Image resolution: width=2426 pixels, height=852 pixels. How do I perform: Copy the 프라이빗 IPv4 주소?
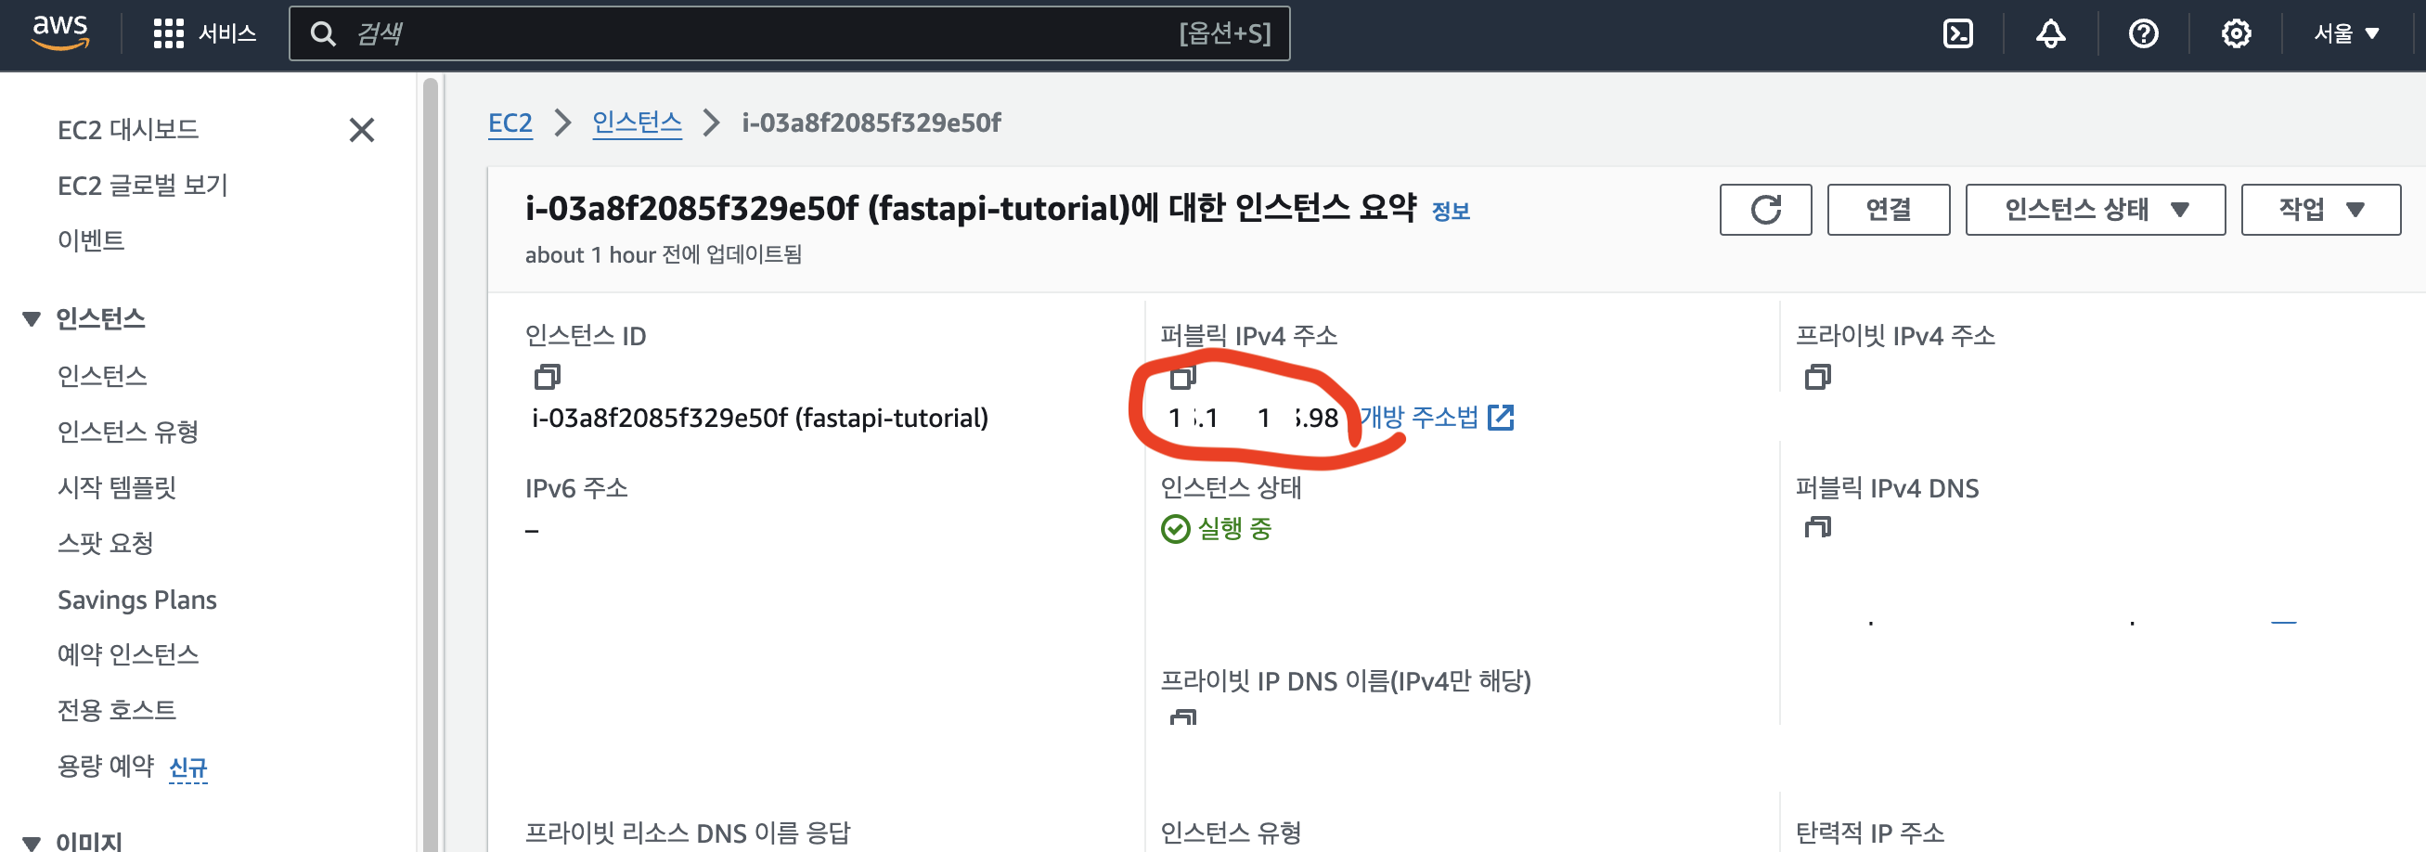[1817, 378]
